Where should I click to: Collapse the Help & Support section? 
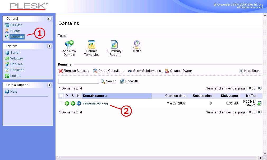[x=49, y=85]
